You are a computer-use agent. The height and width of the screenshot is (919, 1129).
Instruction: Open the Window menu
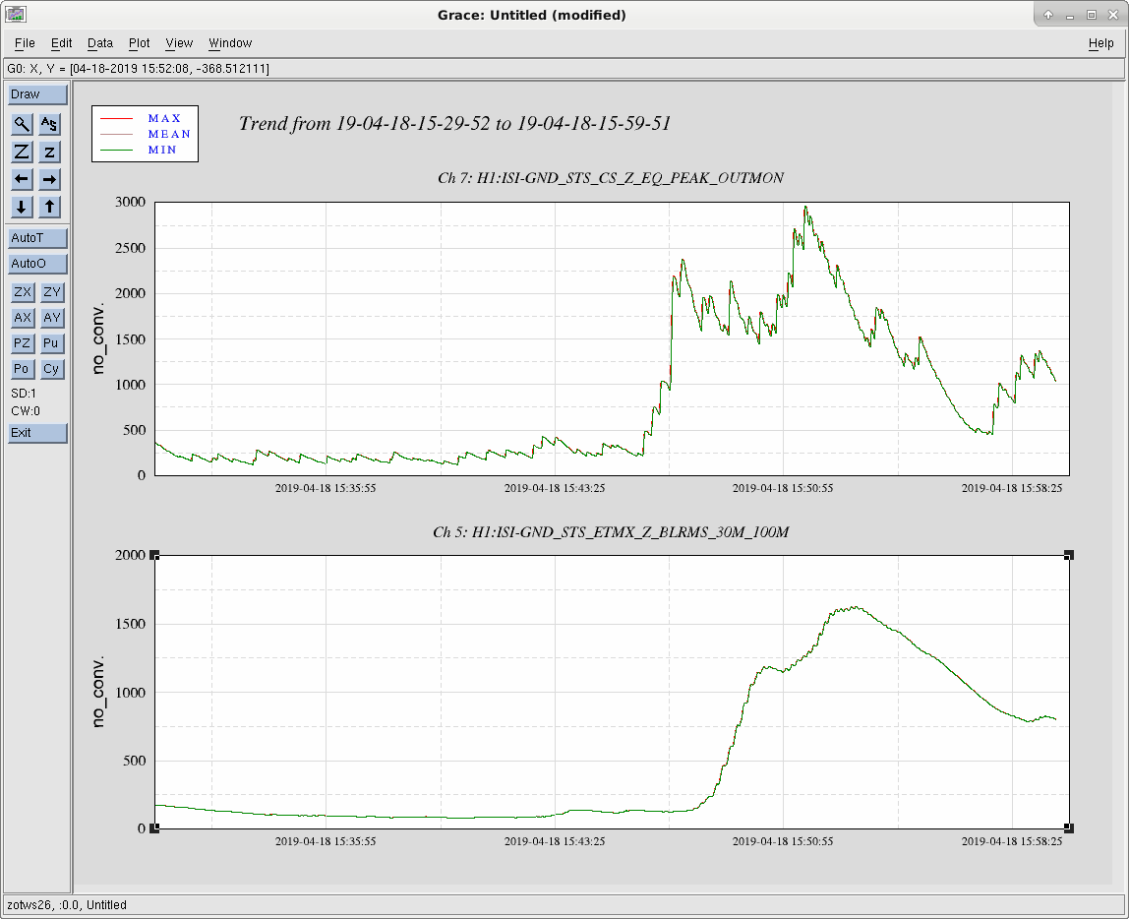pos(230,43)
